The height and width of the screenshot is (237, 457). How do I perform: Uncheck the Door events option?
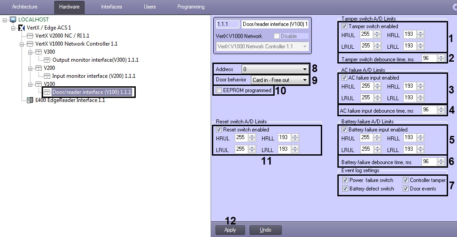(405, 188)
